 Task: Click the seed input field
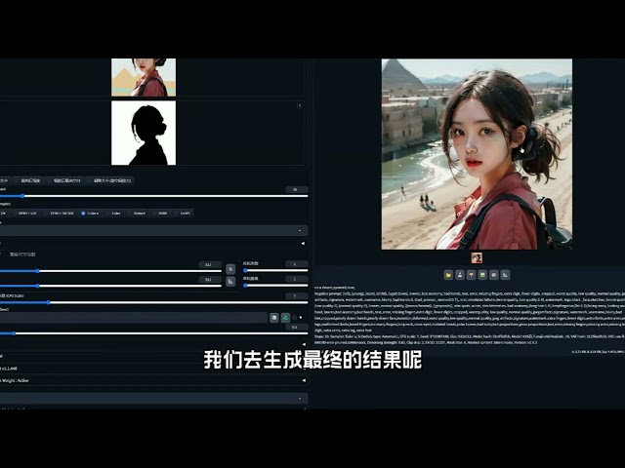coord(134,317)
